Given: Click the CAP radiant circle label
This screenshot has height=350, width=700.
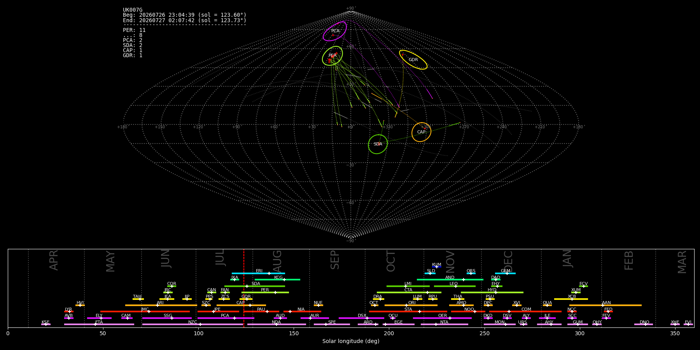Looking at the screenshot, I should [422, 132].
